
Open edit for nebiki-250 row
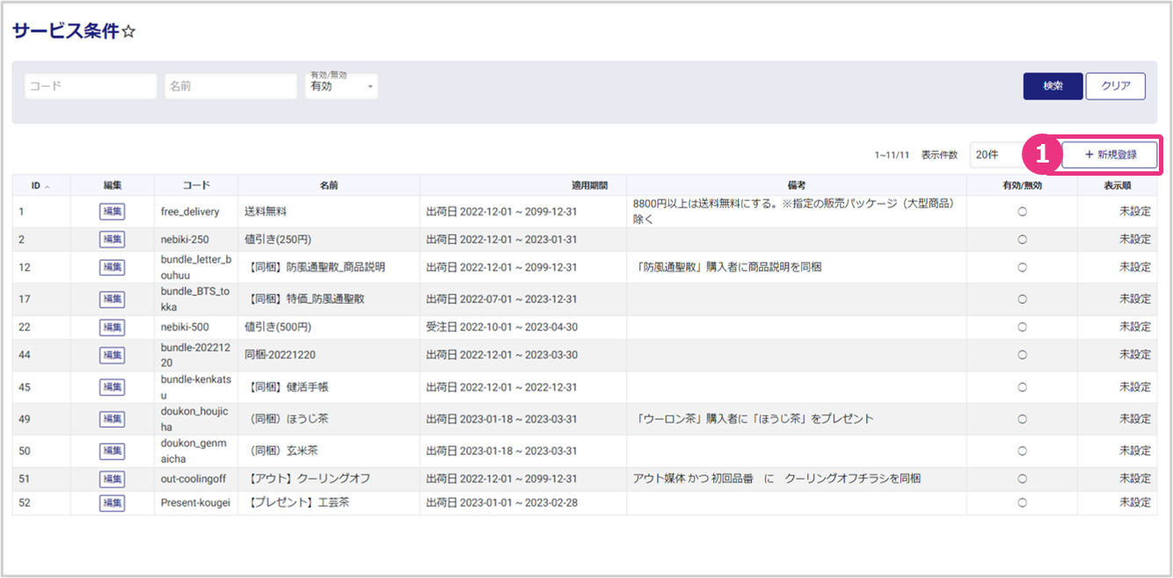click(112, 239)
